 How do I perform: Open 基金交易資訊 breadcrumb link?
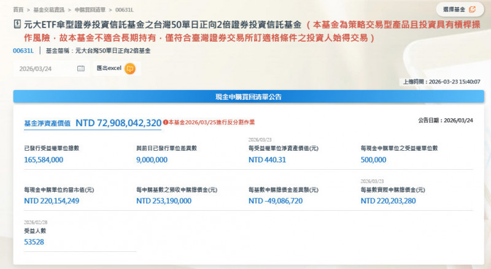[48, 10]
